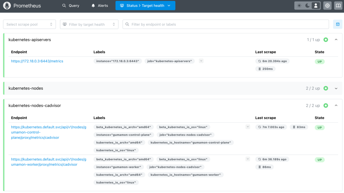The image size is (344, 193).
Task: Click the kubernetes_io_hostname="gumamon-control-plane" label badge
Action: point(191,142)
